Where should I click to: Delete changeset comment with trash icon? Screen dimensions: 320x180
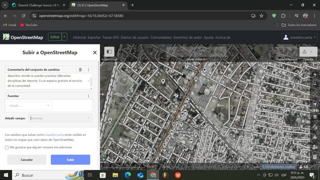click(80, 69)
